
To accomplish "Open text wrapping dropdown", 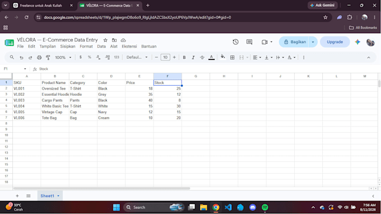I will point(280,58).
